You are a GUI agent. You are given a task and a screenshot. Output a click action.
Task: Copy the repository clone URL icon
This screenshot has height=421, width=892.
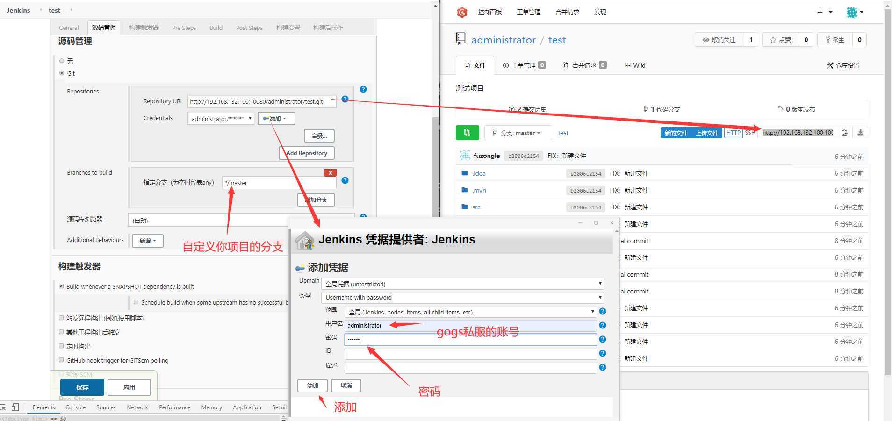point(845,133)
